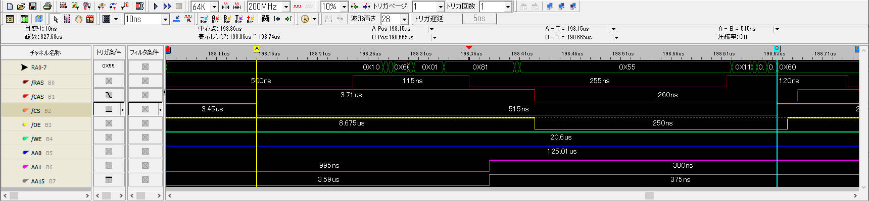Click the チャネル名称 column header
869x201 pixels.
[45, 52]
